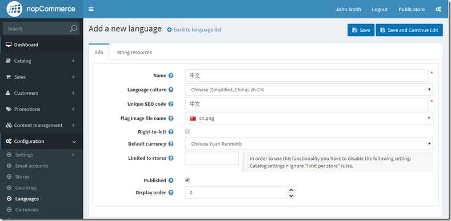Increase Display order with up arrow
This screenshot has width=451, height=221.
(x=291, y=190)
